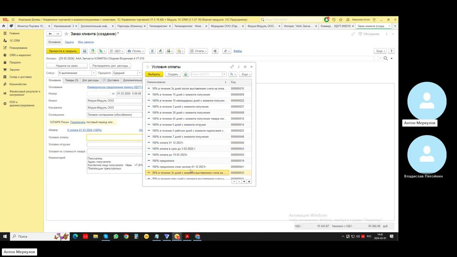Image resolution: width=457 pixels, height=257 pixels.
Task: Open the Skype icon in the taskbar
Action: (106, 236)
